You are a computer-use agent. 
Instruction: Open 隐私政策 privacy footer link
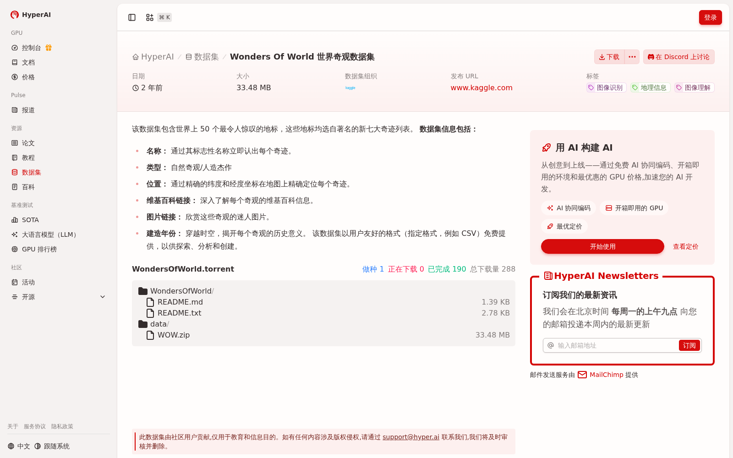(62, 426)
